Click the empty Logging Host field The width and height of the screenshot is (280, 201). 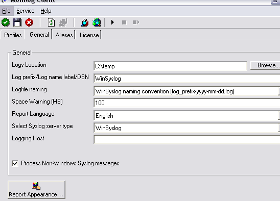(187, 139)
